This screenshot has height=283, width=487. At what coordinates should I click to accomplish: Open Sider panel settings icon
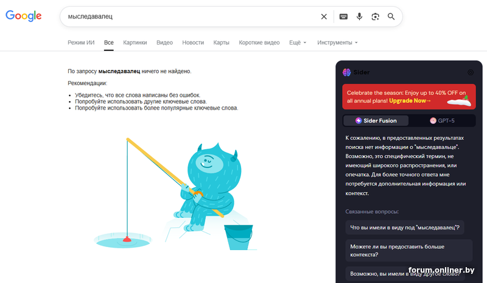[471, 72]
